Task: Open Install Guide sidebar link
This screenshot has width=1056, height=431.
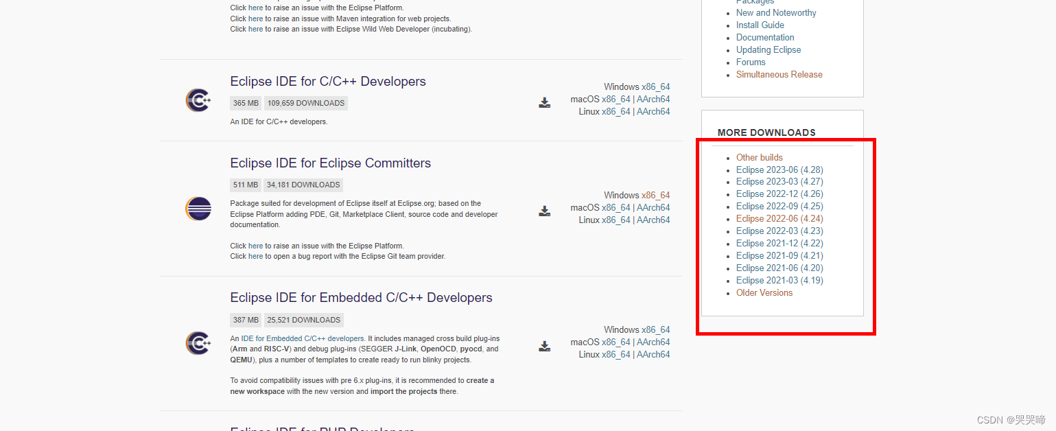Action: [x=760, y=25]
